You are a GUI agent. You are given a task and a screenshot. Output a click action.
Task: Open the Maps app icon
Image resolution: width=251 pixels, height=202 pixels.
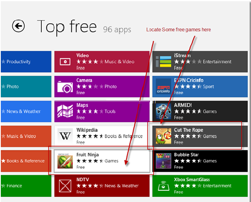pos(65,111)
